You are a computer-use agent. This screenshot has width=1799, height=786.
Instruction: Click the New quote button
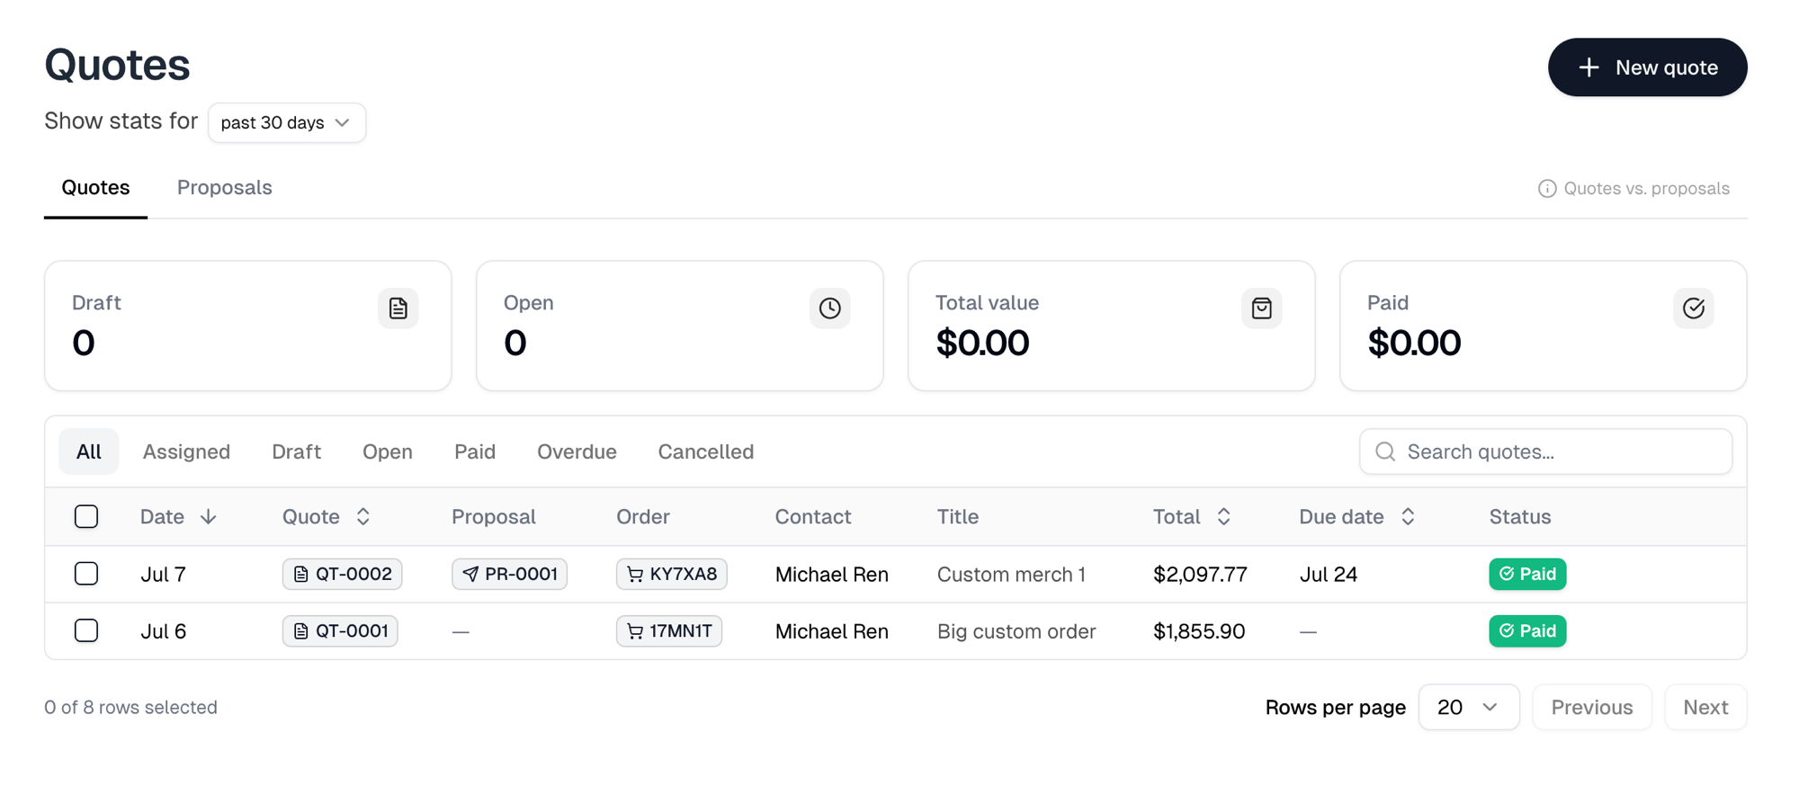click(1648, 67)
